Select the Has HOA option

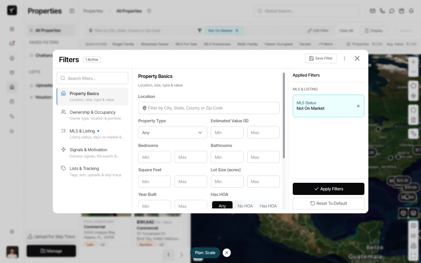268,205
